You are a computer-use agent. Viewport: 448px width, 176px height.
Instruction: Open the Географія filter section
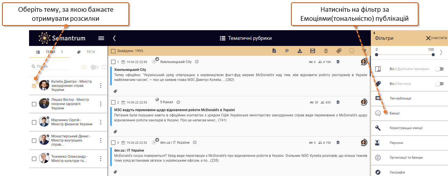pos(410,172)
